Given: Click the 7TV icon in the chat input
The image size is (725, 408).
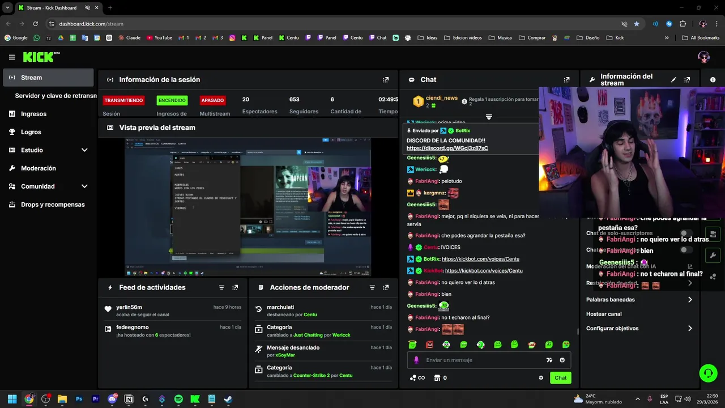Looking at the screenshot, I should click(549, 360).
